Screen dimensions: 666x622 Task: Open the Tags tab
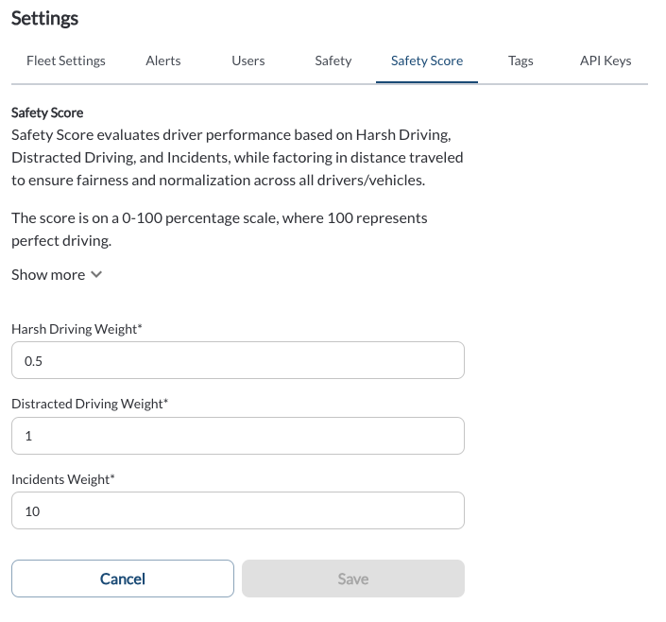point(521,60)
